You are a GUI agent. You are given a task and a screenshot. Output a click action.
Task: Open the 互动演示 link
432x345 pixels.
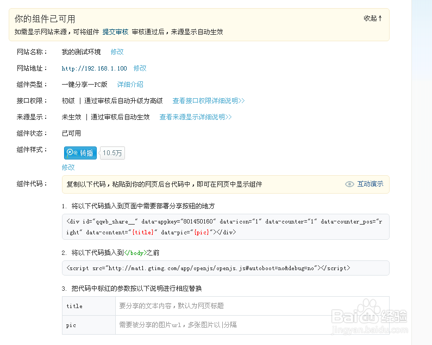tap(370, 184)
